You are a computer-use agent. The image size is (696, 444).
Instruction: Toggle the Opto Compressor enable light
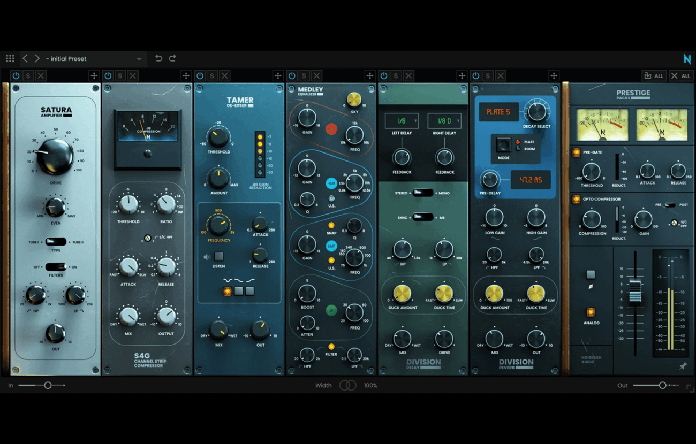pos(576,199)
